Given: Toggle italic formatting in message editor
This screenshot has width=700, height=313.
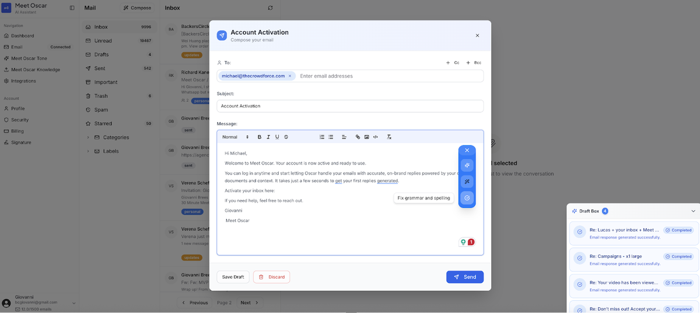Looking at the screenshot, I should coord(268,137).
